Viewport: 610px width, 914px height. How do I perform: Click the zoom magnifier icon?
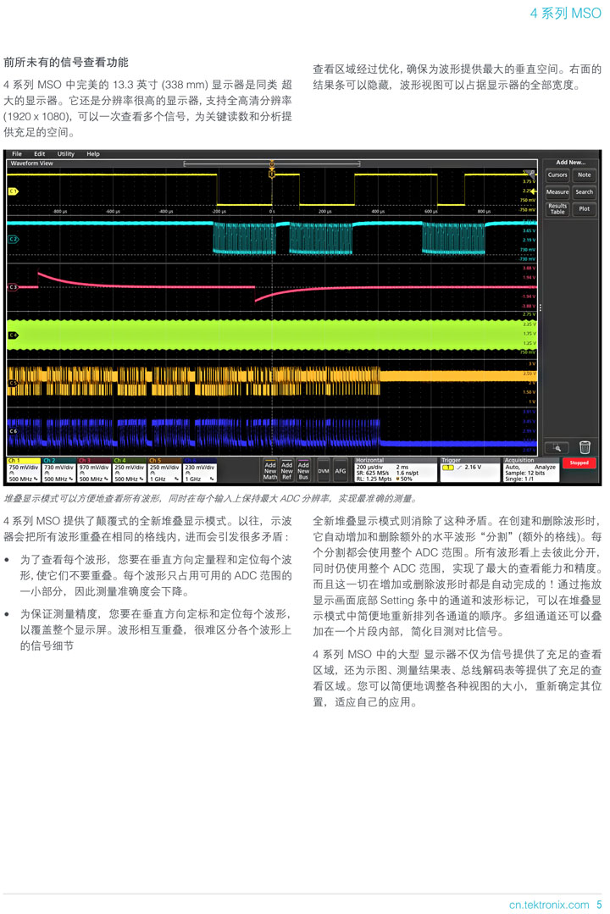coord(557,447)
